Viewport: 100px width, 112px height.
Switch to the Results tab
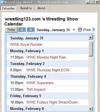click(26, 8)
